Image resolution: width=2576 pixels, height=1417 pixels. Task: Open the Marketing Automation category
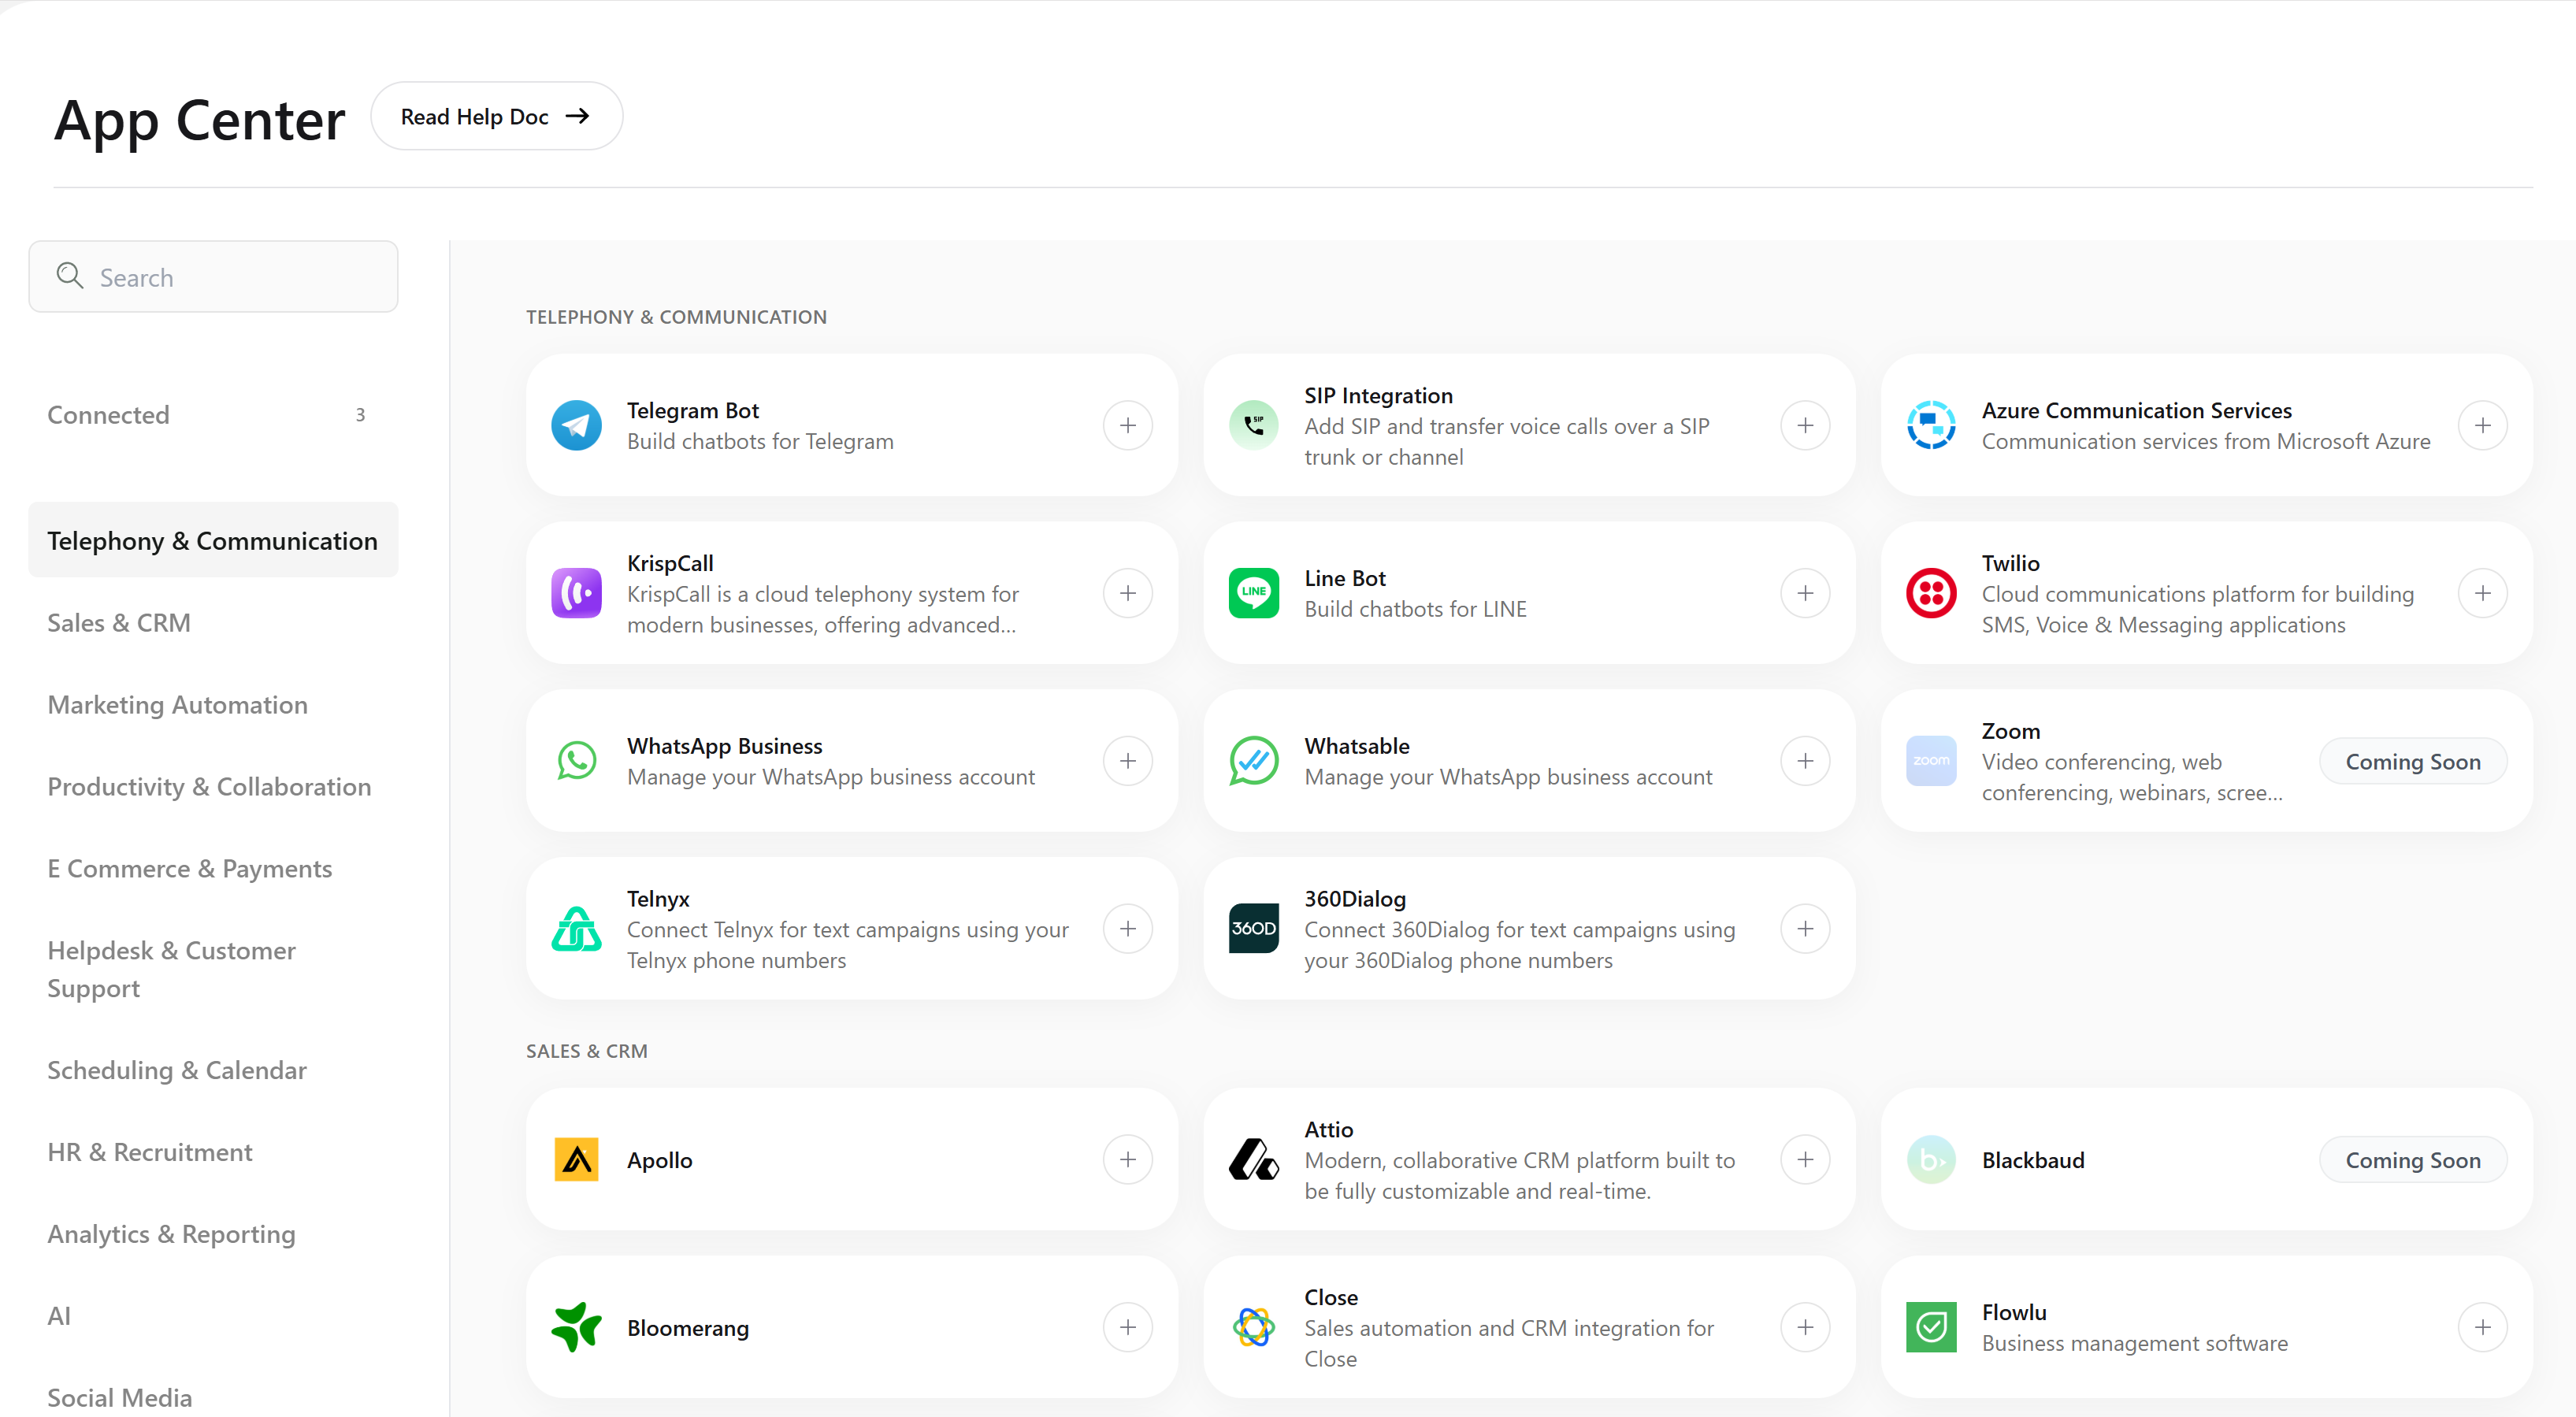(177, 704)
